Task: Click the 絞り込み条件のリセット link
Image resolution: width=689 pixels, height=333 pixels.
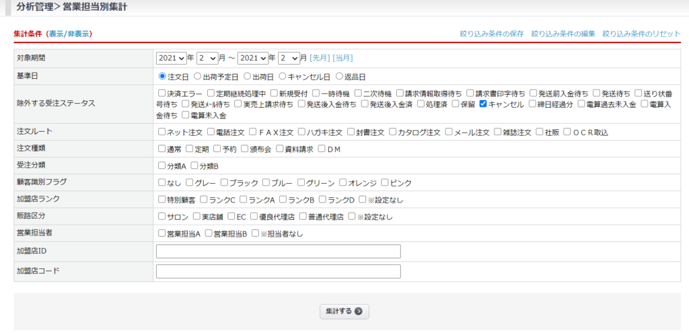Action: 641,34
